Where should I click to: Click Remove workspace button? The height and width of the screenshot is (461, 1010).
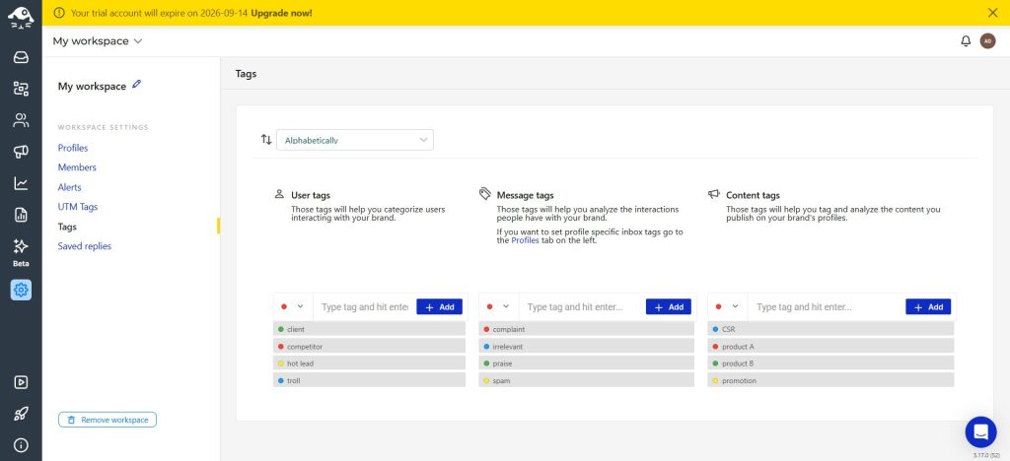(x=108, y=420)
